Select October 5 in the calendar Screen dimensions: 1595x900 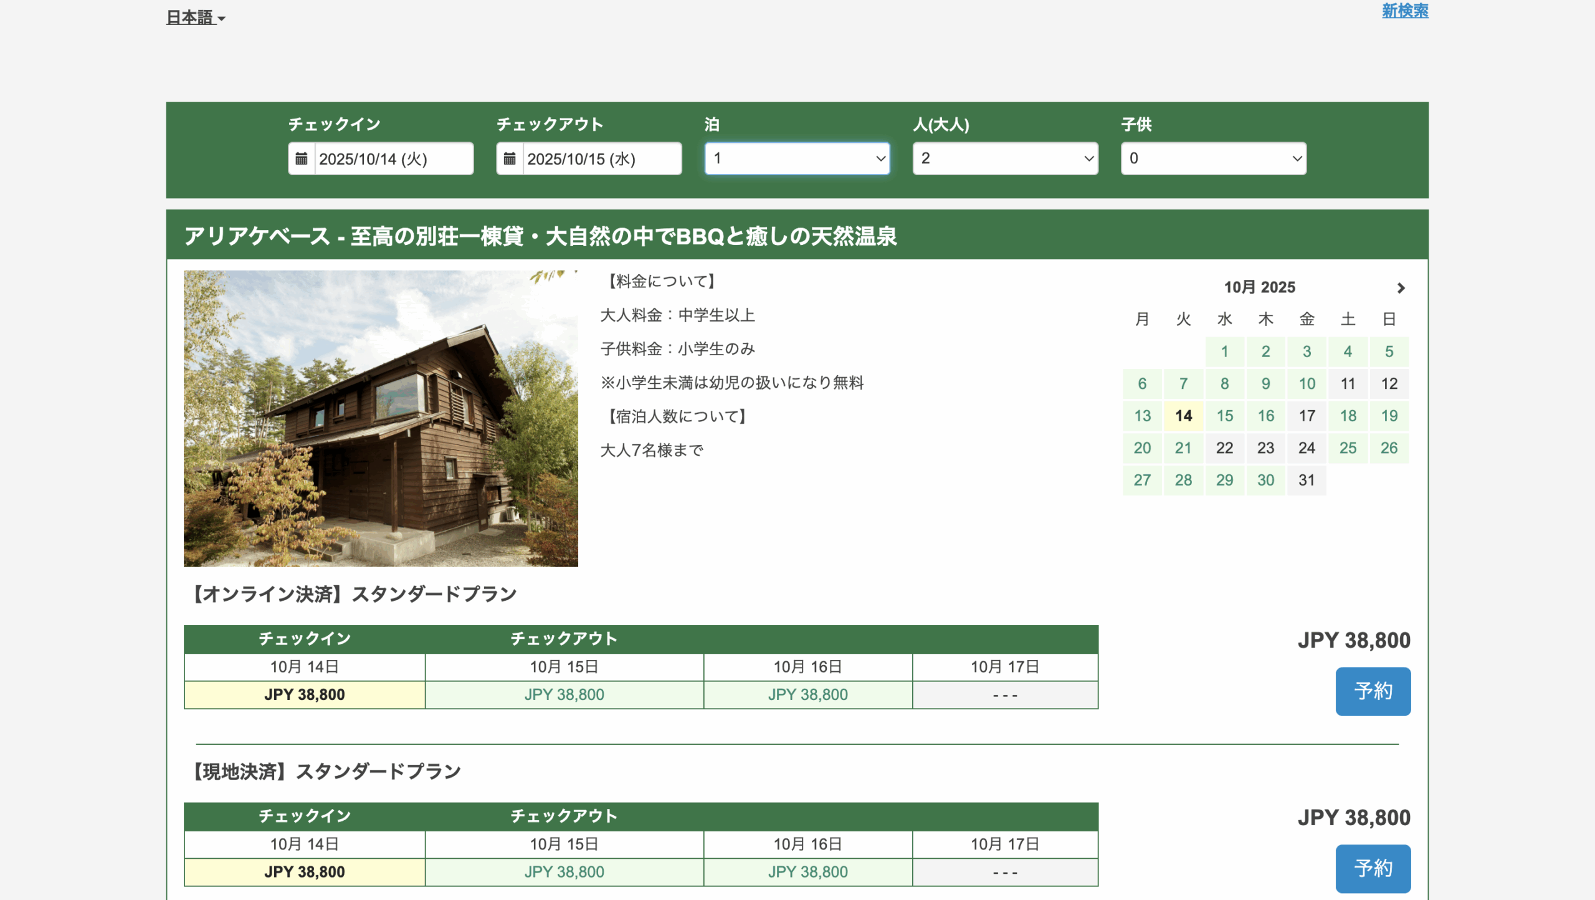[1389, 352]
